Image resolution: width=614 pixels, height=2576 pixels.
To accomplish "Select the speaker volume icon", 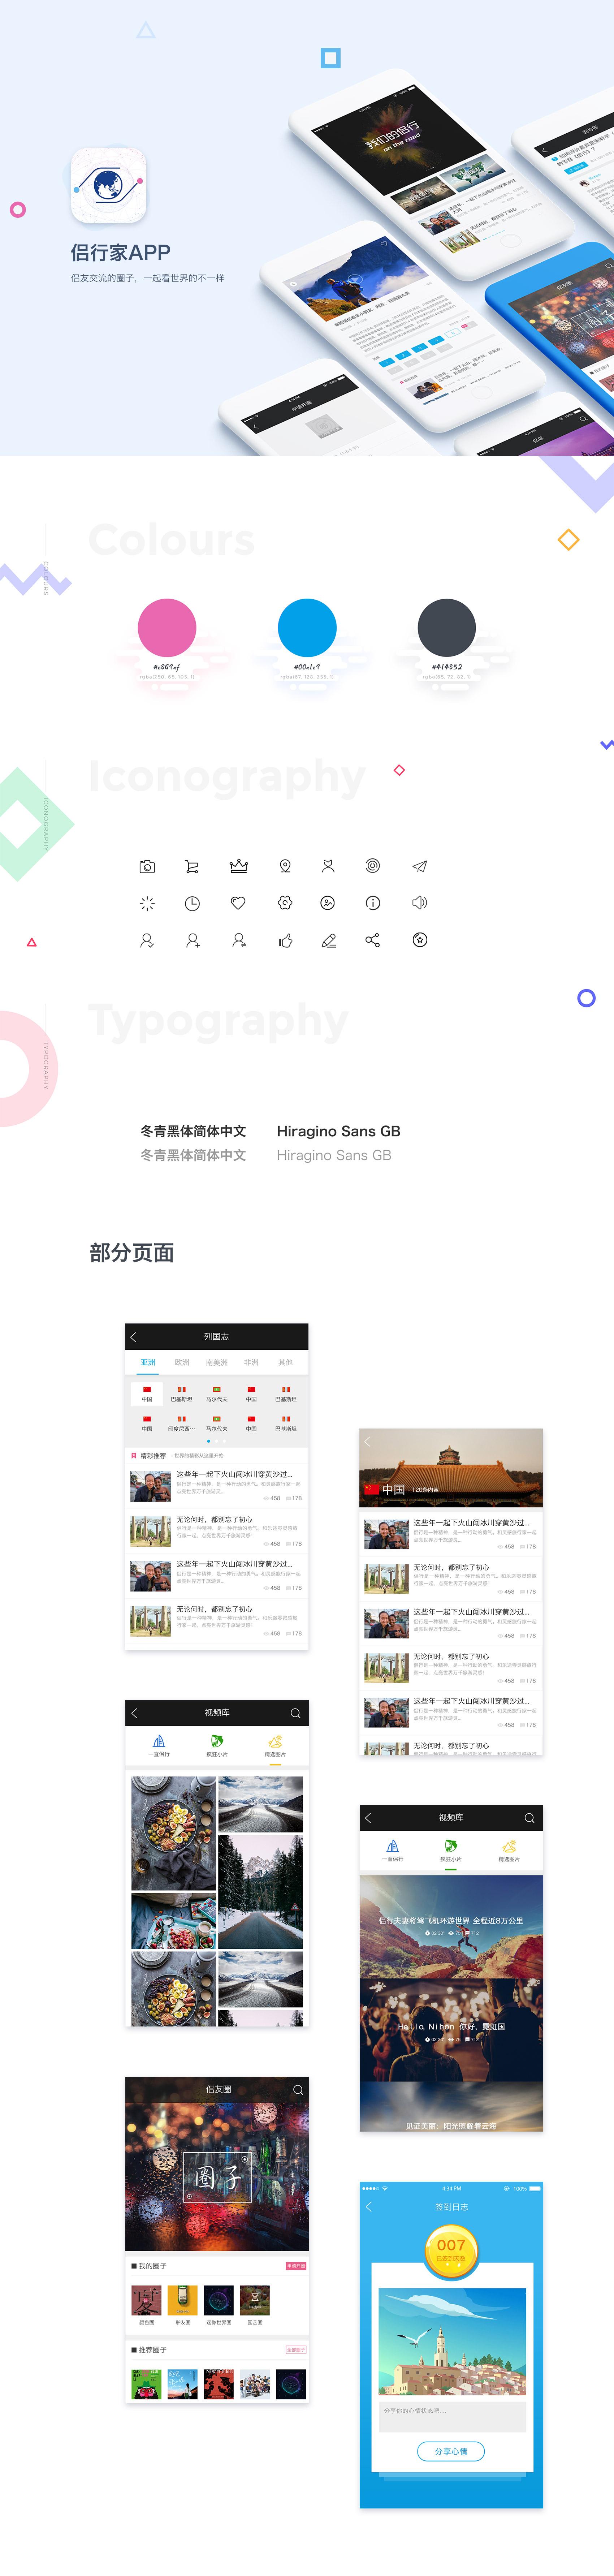I will click(420, 902).
